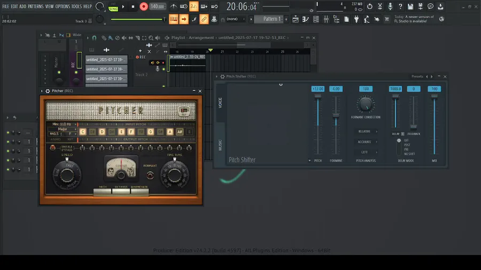Toggle loop recording icon
This screenshot has height=270, width=481.
[214, 6]
